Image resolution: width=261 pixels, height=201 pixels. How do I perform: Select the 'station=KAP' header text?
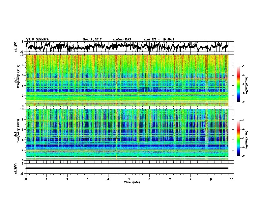pos(122,39)
